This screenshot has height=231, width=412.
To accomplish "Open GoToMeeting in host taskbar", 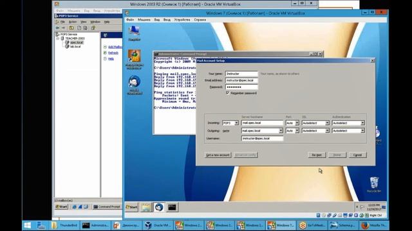I will click(312, 225).
